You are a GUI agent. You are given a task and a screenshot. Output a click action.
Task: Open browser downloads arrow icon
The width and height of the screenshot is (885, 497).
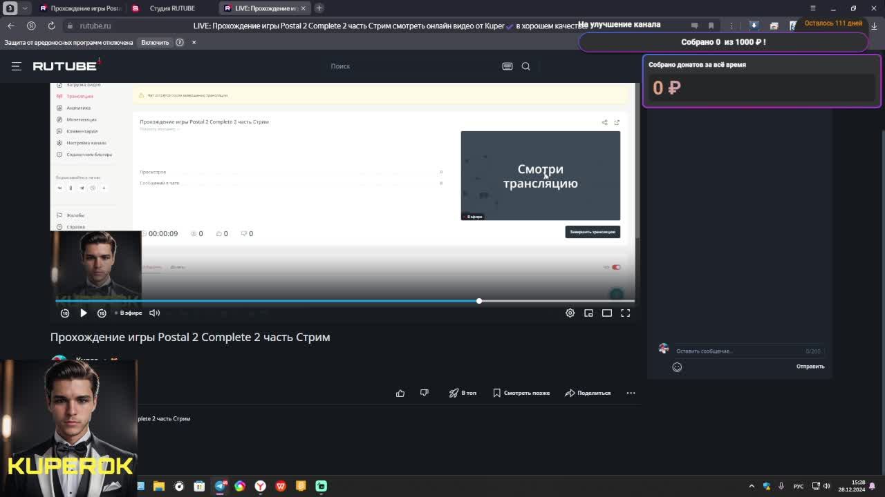tap(875, 26)
